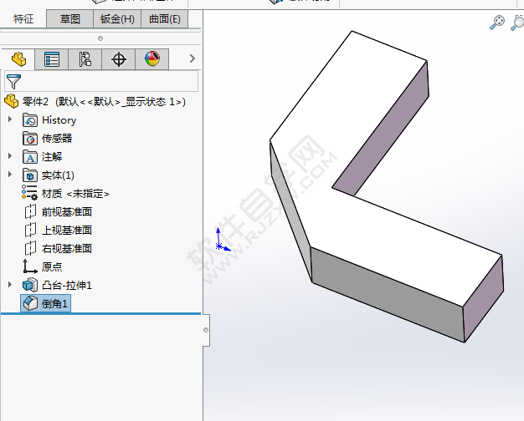Viewport: 524px width, 421px height.
Task: Click the 凸台-拉伸1 extrude feature icon
Action: click(30, 285)
